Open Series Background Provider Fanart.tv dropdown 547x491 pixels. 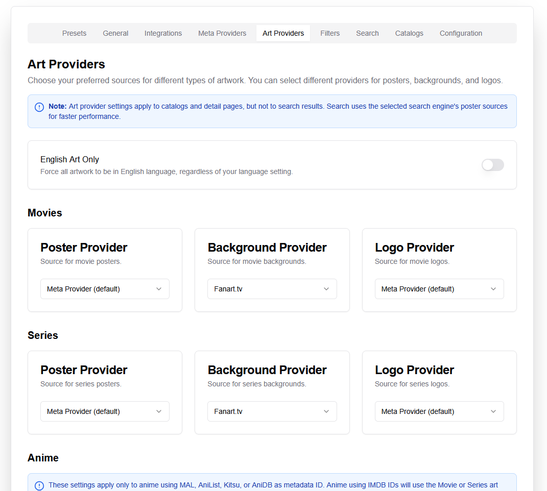coord(272,411)
